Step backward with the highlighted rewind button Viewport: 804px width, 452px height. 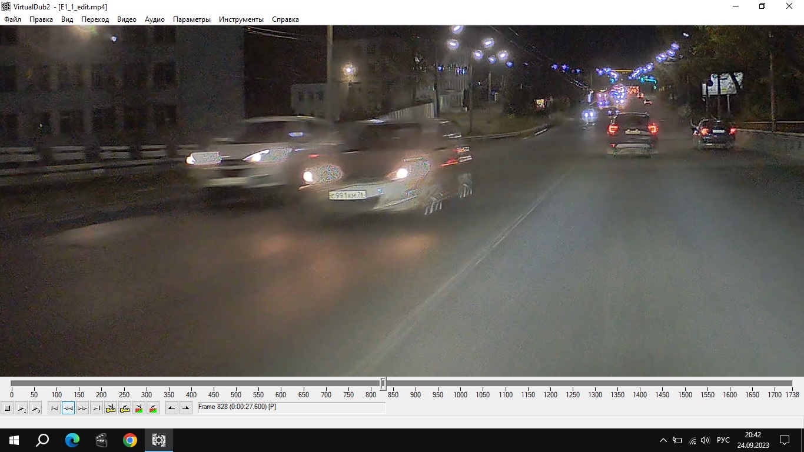(x=68, y=408)
